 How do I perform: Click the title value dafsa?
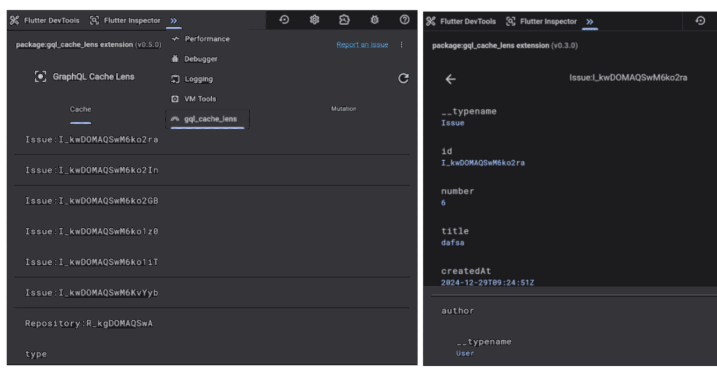coord(453,243)
